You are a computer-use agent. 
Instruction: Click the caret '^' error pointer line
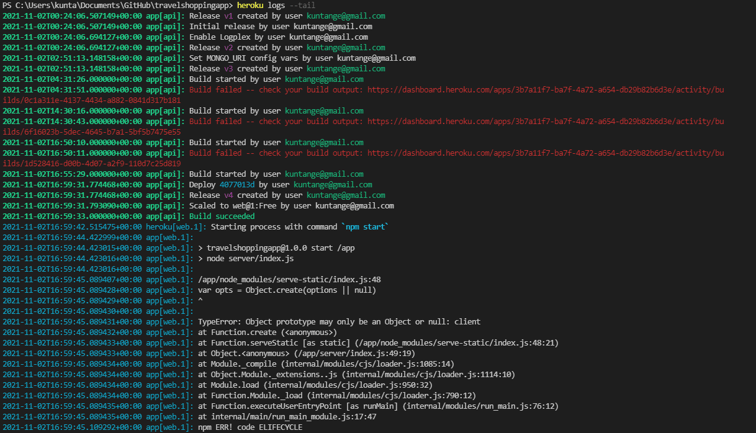(200, 300)
